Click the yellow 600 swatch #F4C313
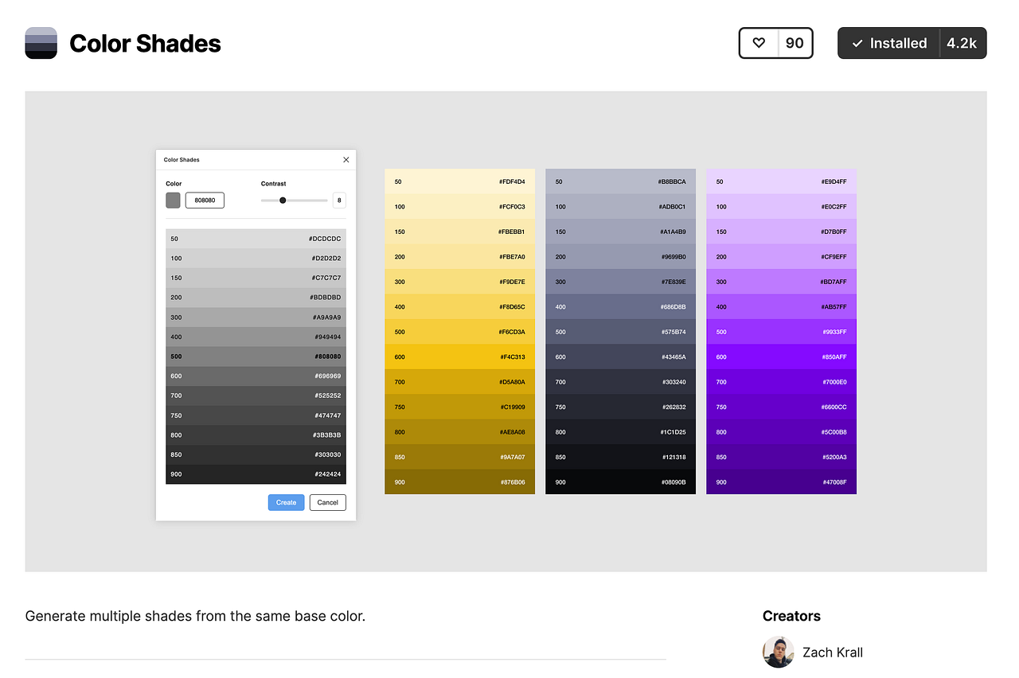This screenshot has width=1019, height=678. point(459,357)
